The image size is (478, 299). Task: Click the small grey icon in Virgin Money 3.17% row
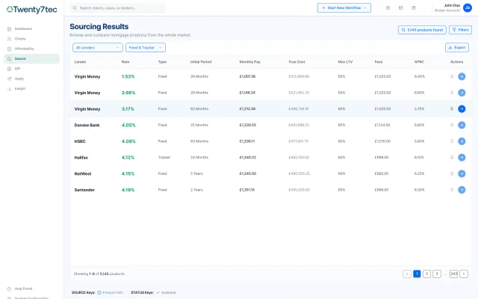click(452, 108)
